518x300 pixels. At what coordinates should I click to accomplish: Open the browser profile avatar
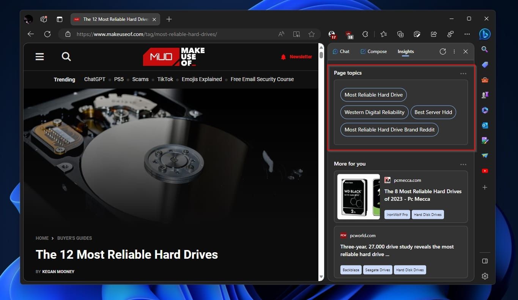point(28,19)
